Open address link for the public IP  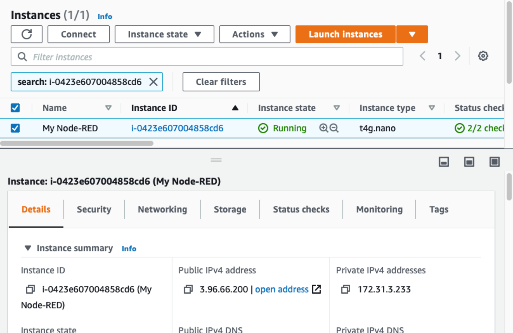[x=282, y=289]
